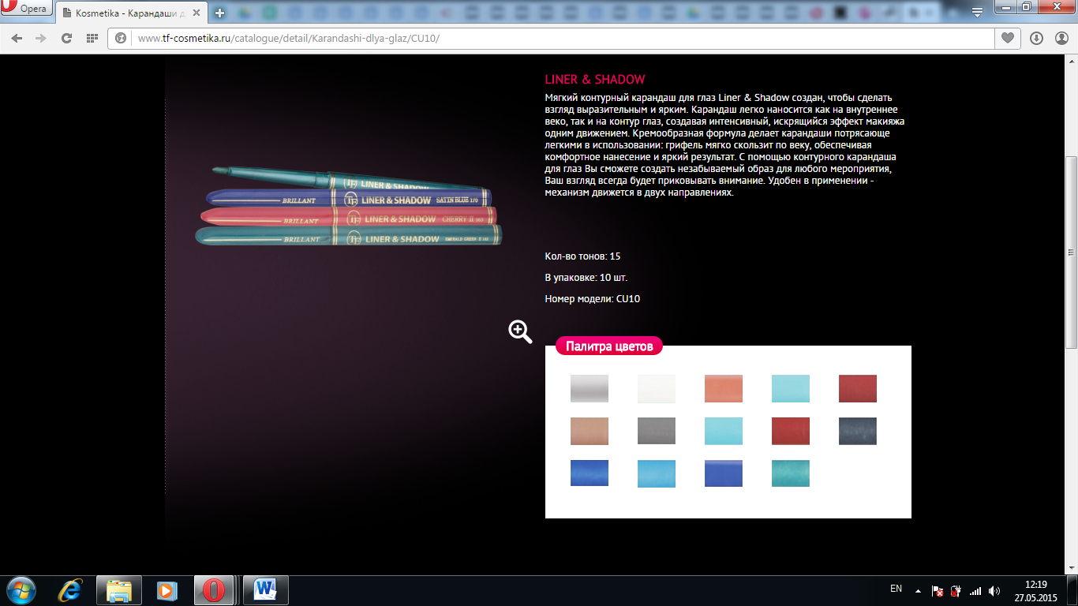Viewport: 1078px width, 606px height.
Task: Launch Internet Explorer from the taskbar
Action: tap(70, 590)
